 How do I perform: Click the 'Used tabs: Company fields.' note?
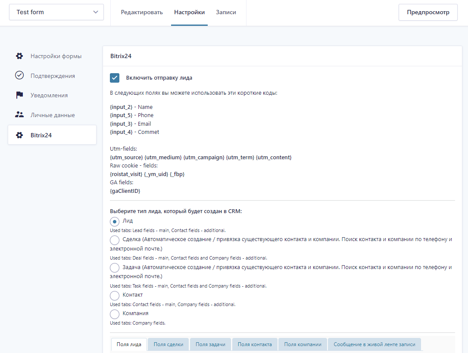[137, 323]
